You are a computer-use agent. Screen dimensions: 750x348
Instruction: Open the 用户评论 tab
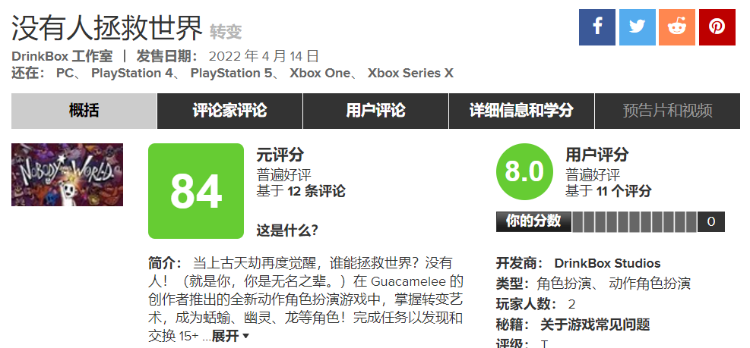pos(375,111)
